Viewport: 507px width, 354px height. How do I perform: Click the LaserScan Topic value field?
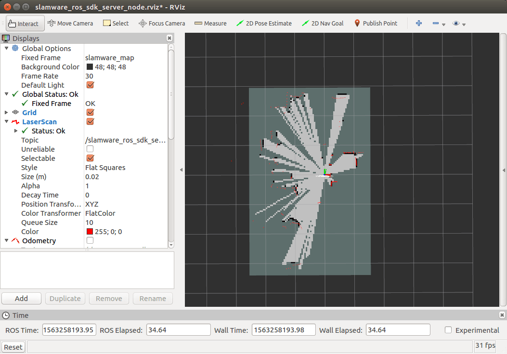126,140
